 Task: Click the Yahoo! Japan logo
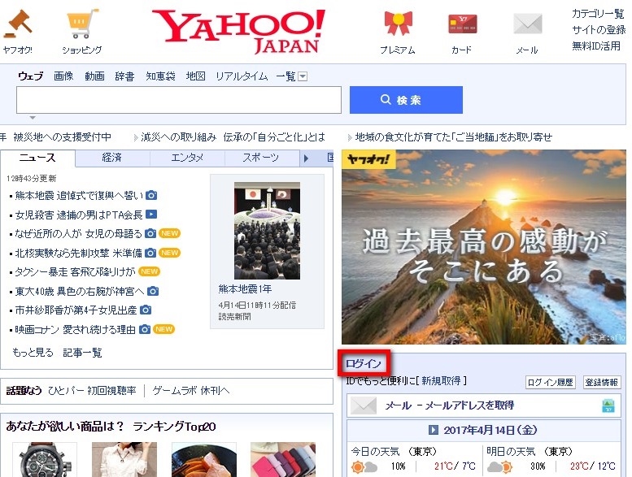click(x=238, y=31)
